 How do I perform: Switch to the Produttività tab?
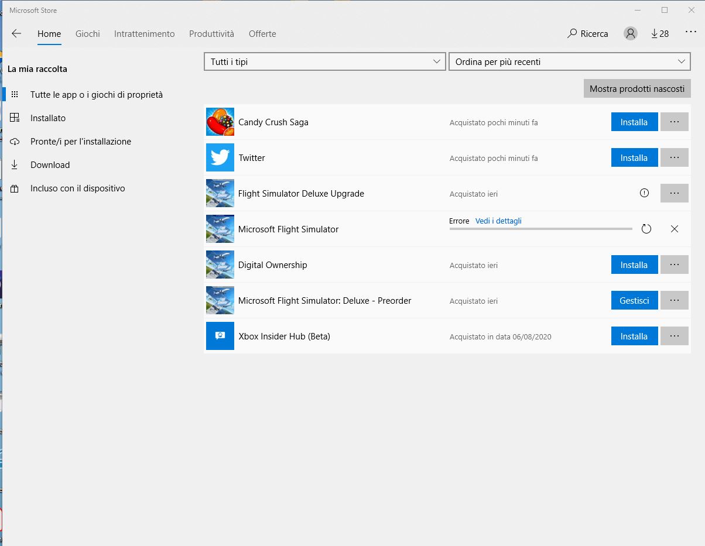point(211,33)
